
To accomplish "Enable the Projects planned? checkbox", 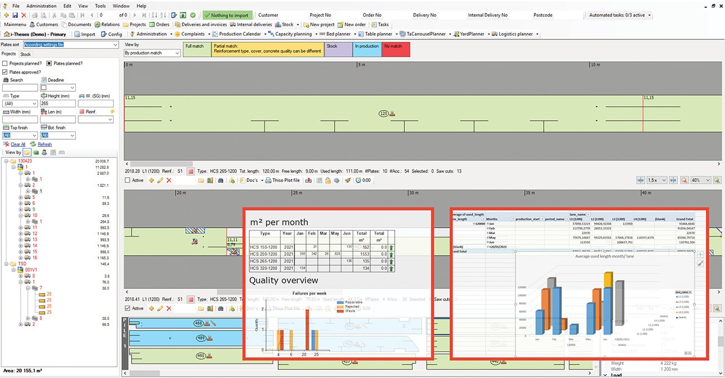I will coord(5,63).
